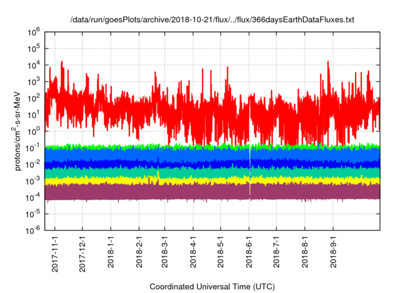Select the y-axis label protons/cm²-s-sr-MeV
Screen dimensions: 419x293
point(17,131)
